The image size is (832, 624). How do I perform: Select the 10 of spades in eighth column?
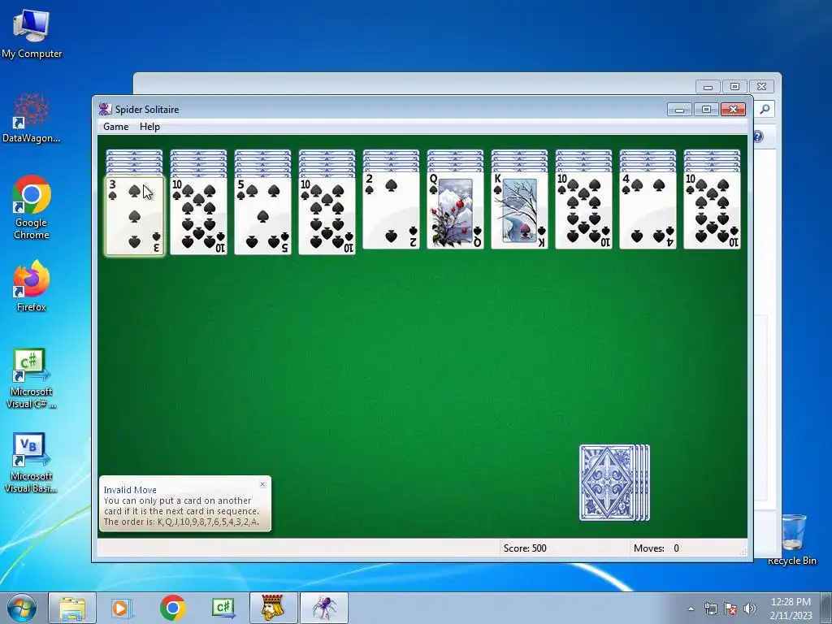584,210
